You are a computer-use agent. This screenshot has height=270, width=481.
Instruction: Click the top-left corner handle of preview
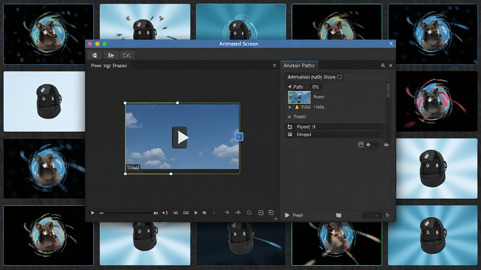125,103
